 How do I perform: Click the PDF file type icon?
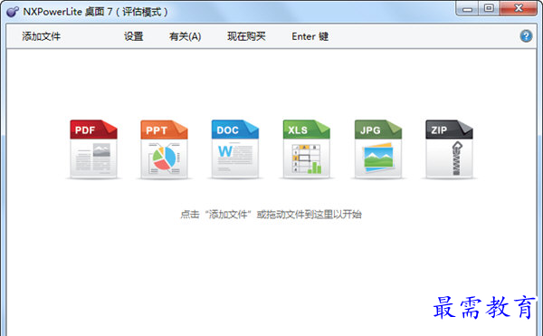(93, 149)
